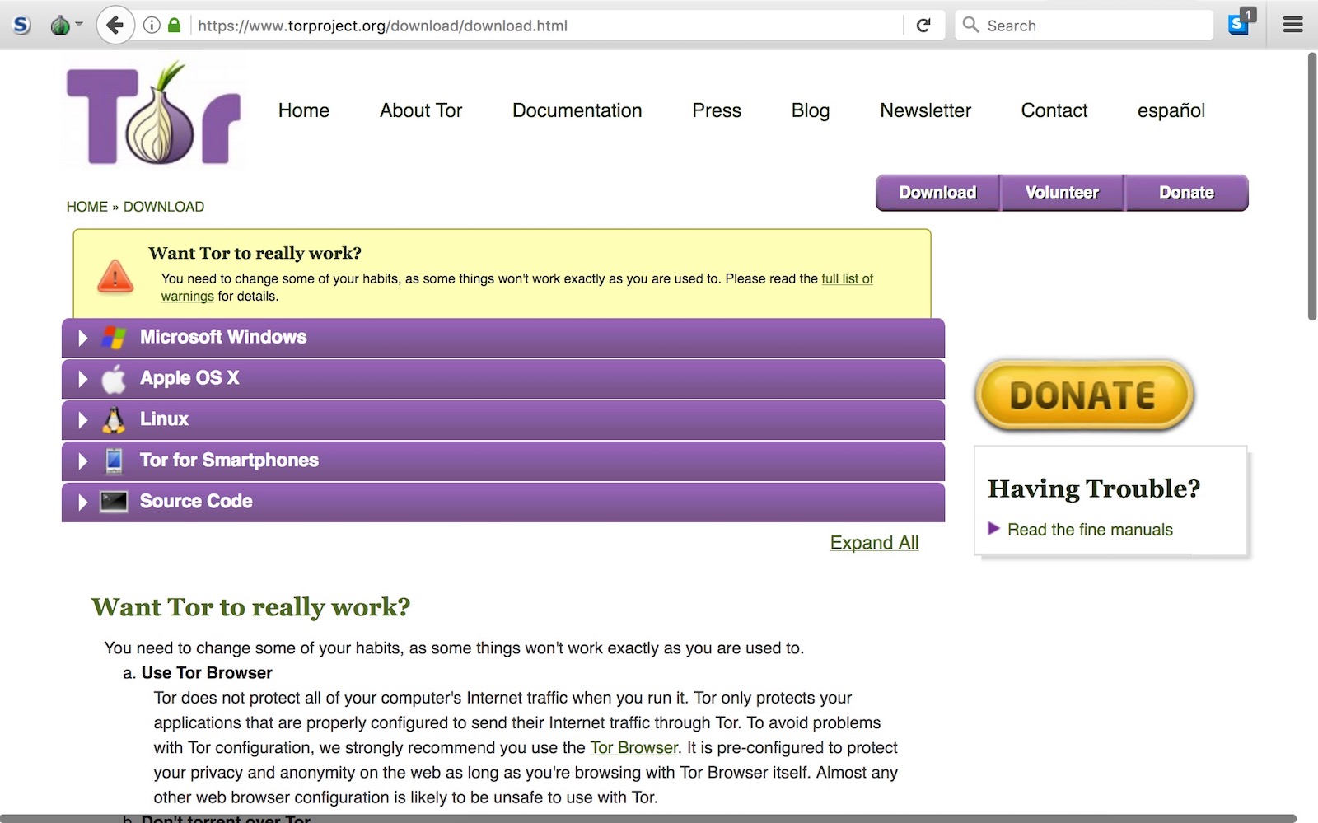Click the purple Donate button
The image size is (1318, 823).
click(1186, 193)
